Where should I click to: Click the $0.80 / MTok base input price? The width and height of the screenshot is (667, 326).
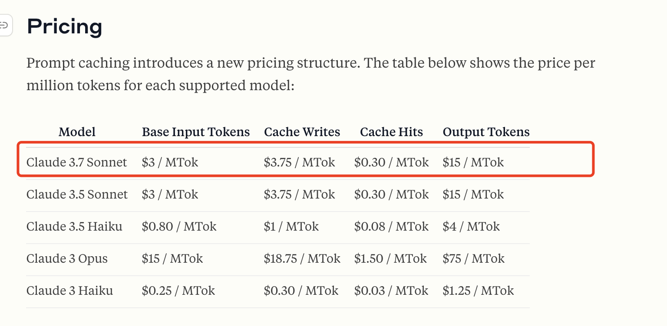[x=179, y=226]
